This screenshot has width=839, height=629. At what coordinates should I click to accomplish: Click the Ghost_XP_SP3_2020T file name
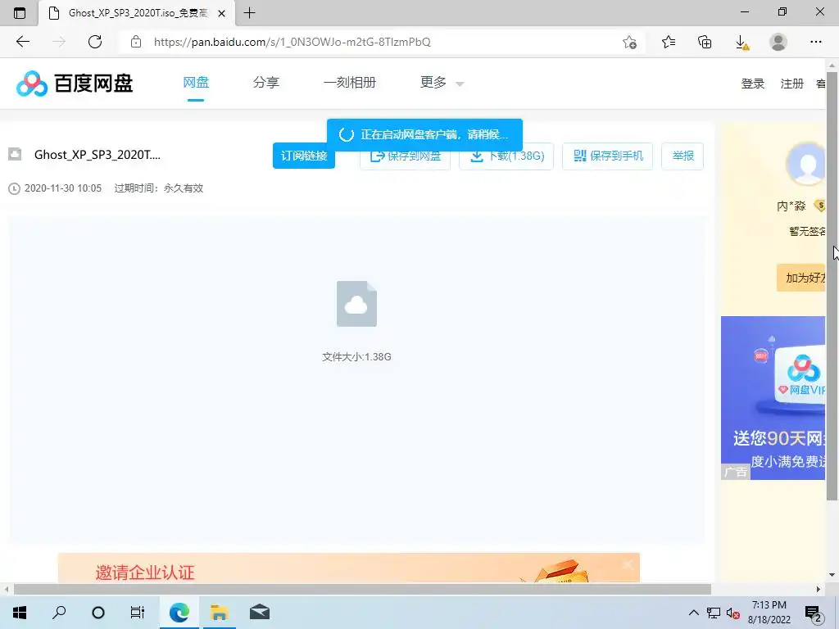pos(98,155)
